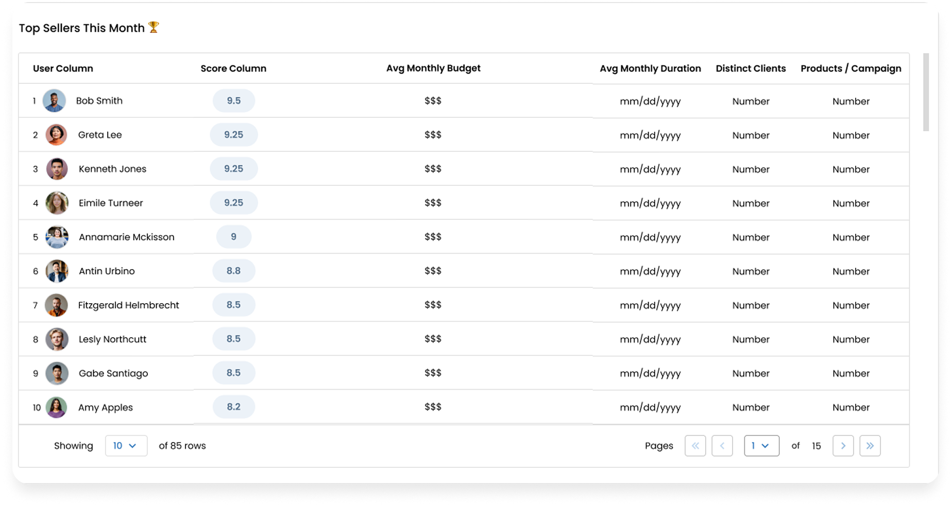Select the name Amy Apples

[x=105, y=407]
